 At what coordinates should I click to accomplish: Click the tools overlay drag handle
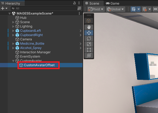coord(89,15)
